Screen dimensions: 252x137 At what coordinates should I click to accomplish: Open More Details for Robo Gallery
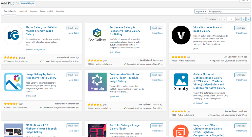pyautogui.click(x=74, y=80)
